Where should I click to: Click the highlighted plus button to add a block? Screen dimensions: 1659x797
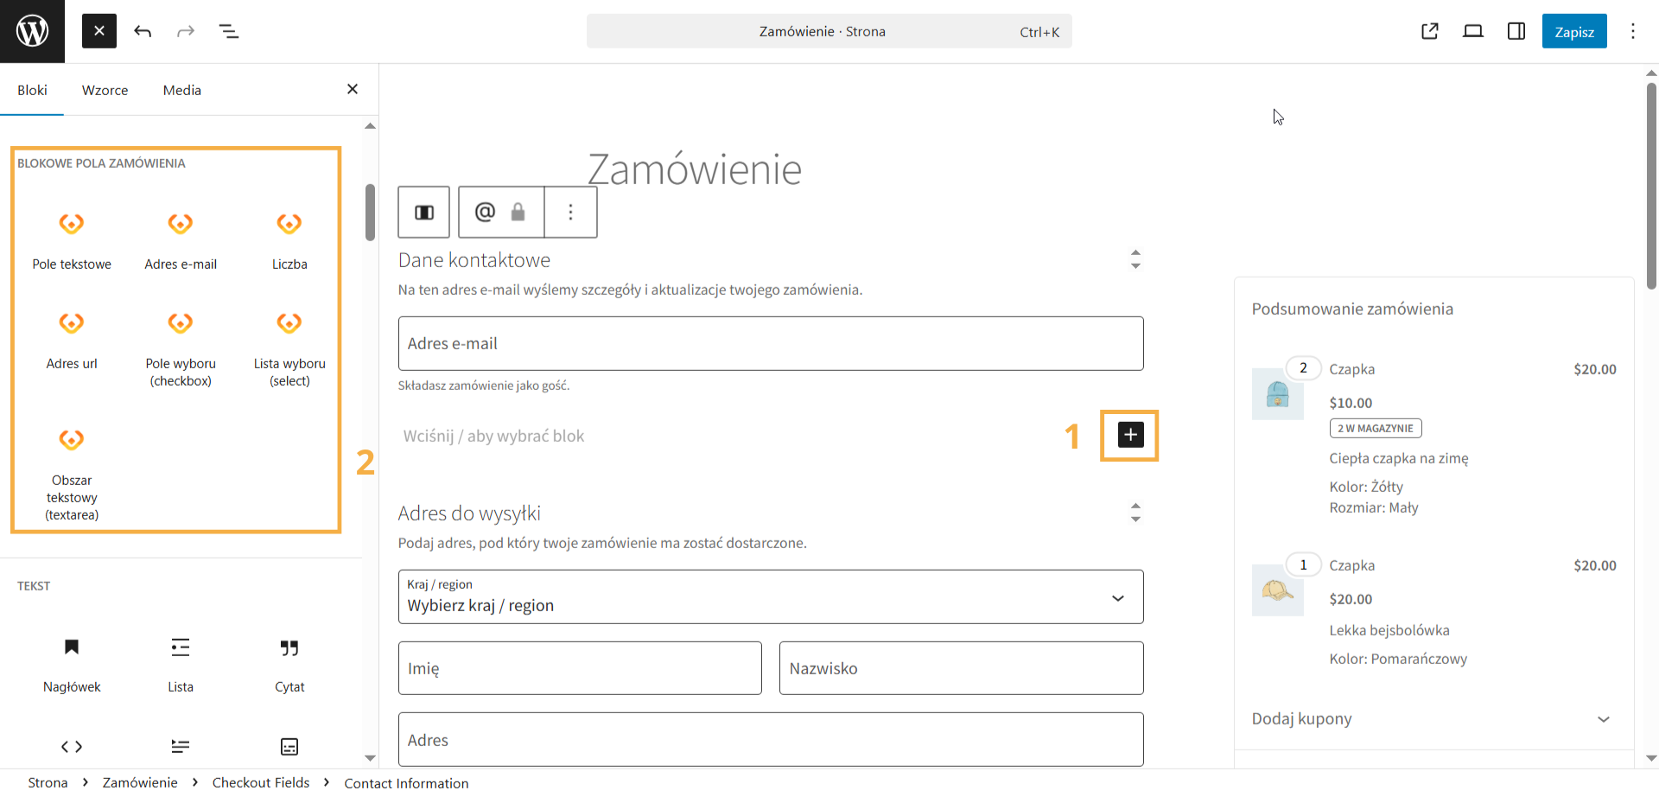pos(1129,436)
